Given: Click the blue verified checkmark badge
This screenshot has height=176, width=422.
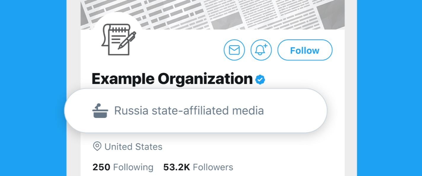Looking at the screenshot, I should (x=260, y=79).
